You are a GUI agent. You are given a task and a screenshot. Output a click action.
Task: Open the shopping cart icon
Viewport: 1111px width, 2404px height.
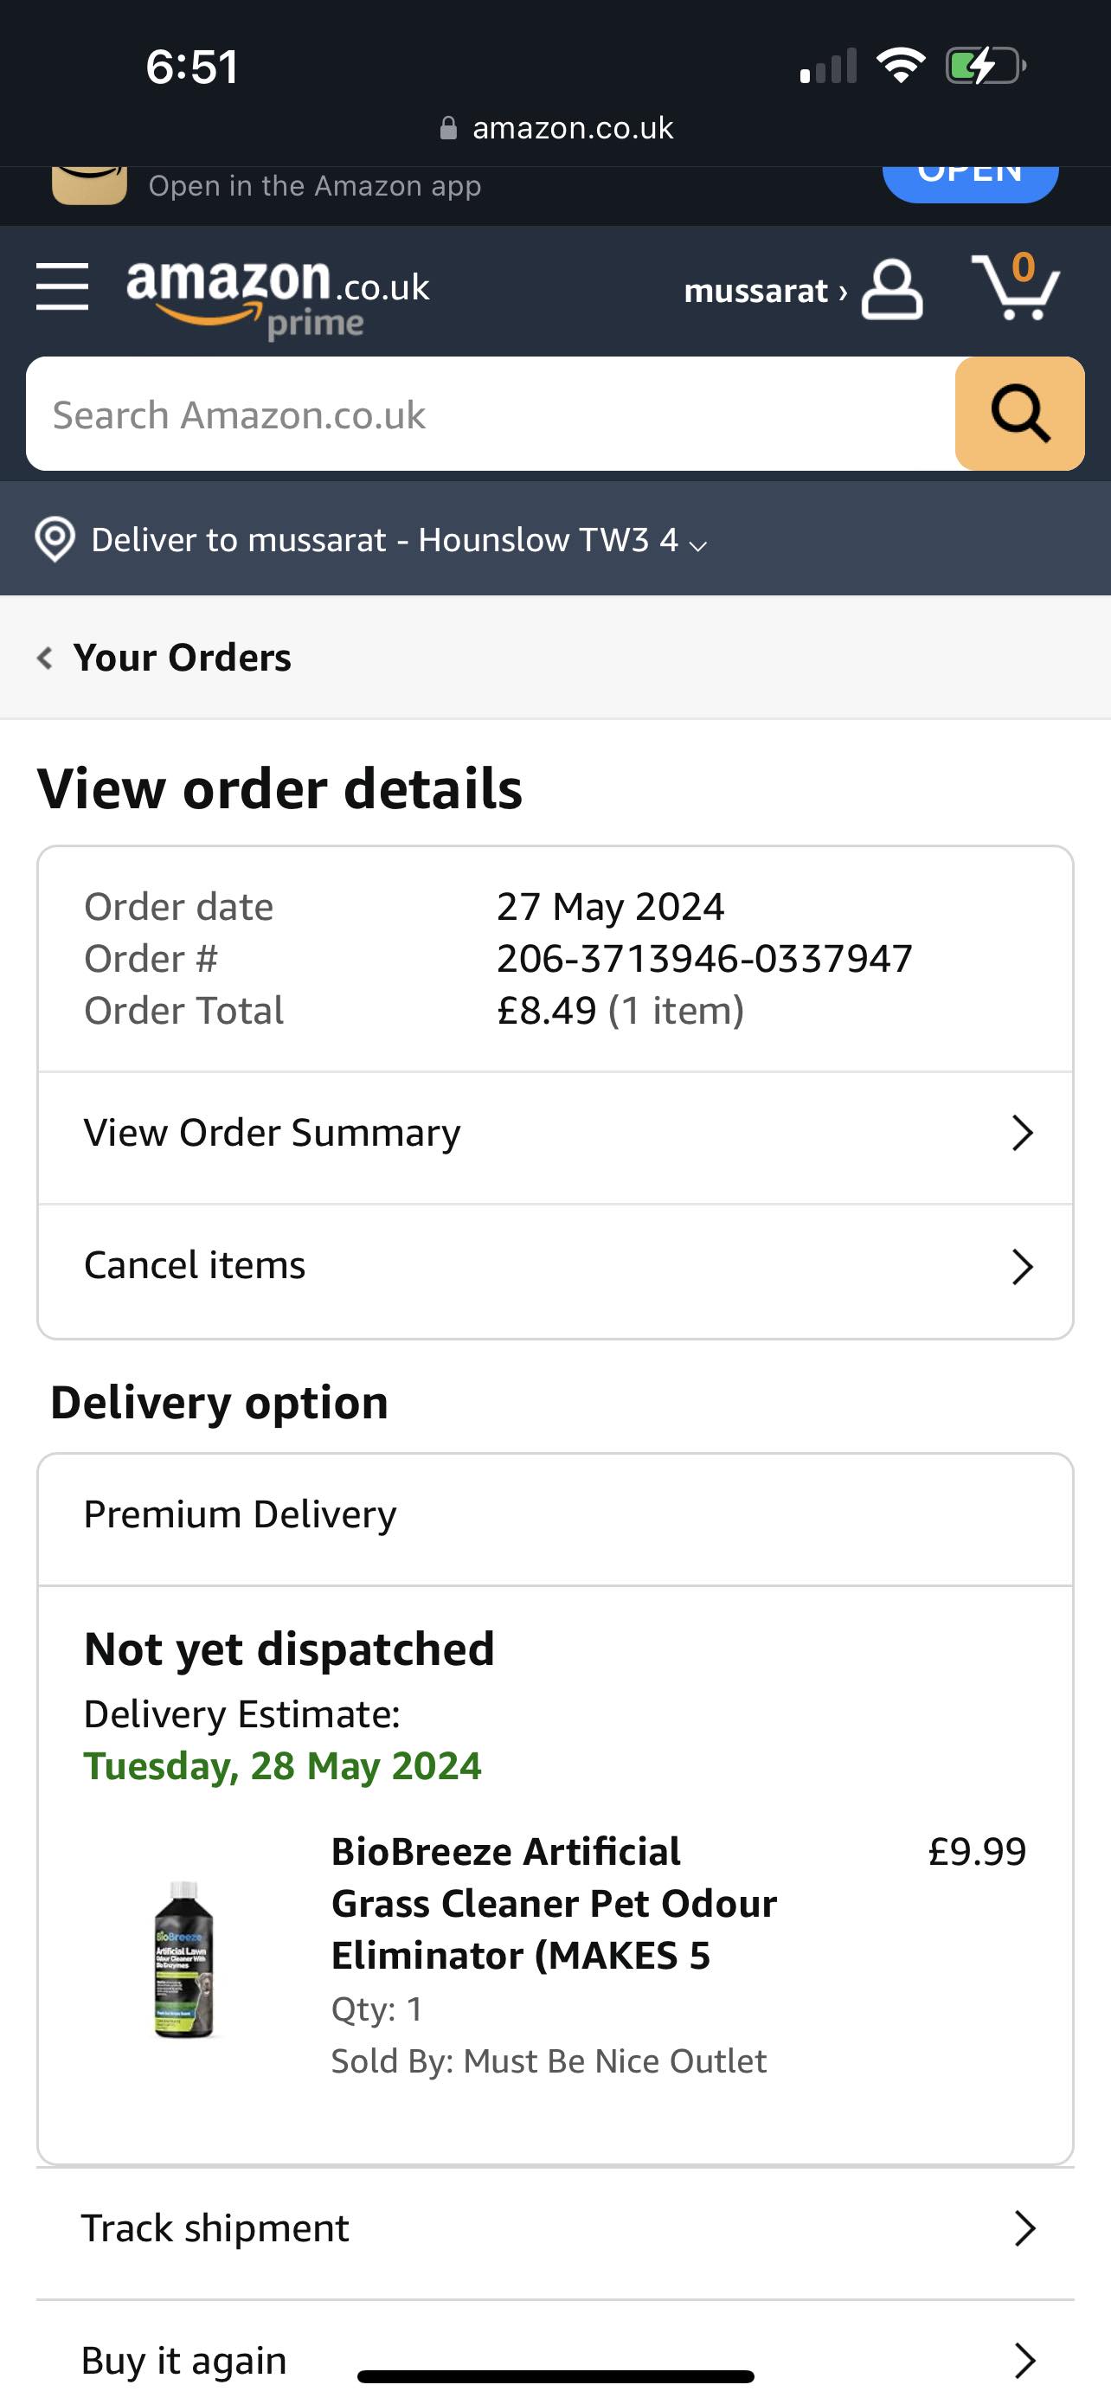1015,286
